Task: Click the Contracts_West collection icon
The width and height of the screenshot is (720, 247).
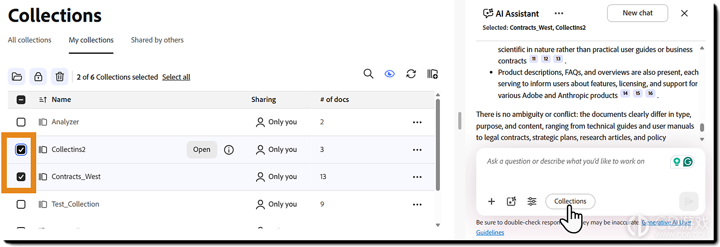Action: click(x=43, y=177)
